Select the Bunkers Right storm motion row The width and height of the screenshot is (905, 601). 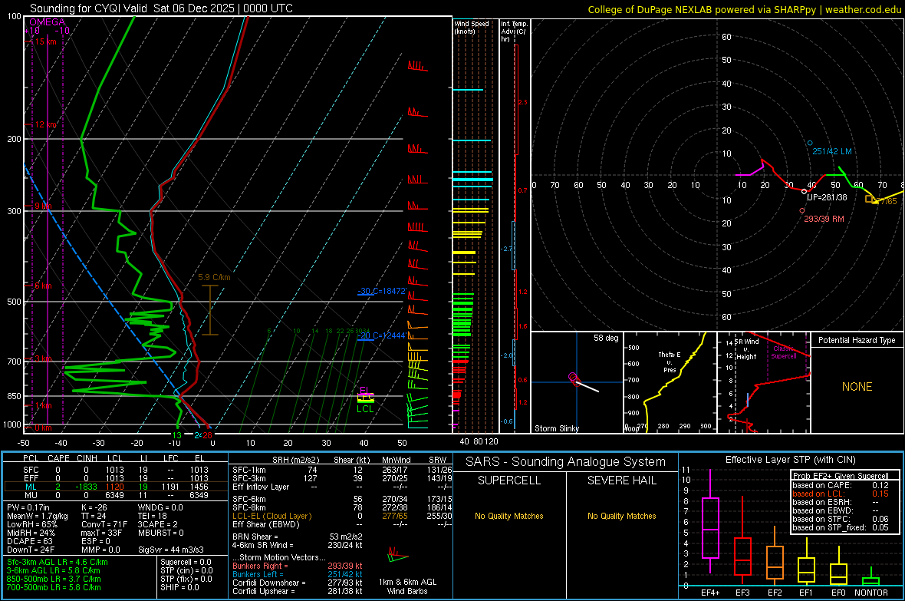coord(298,566)
